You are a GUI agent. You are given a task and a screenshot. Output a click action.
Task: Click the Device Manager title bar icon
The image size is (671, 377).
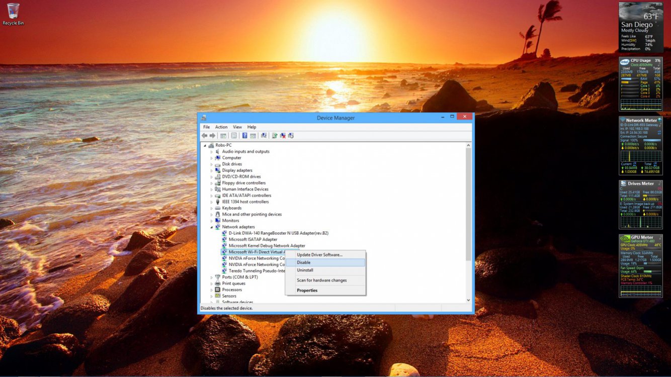pos(204,118)
